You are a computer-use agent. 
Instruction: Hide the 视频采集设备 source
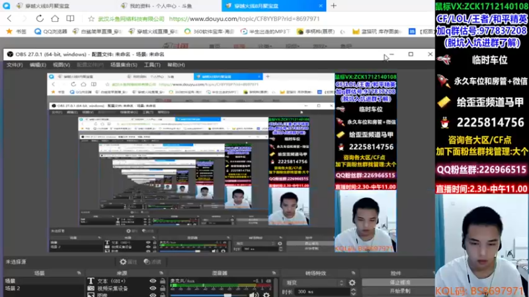153,288
